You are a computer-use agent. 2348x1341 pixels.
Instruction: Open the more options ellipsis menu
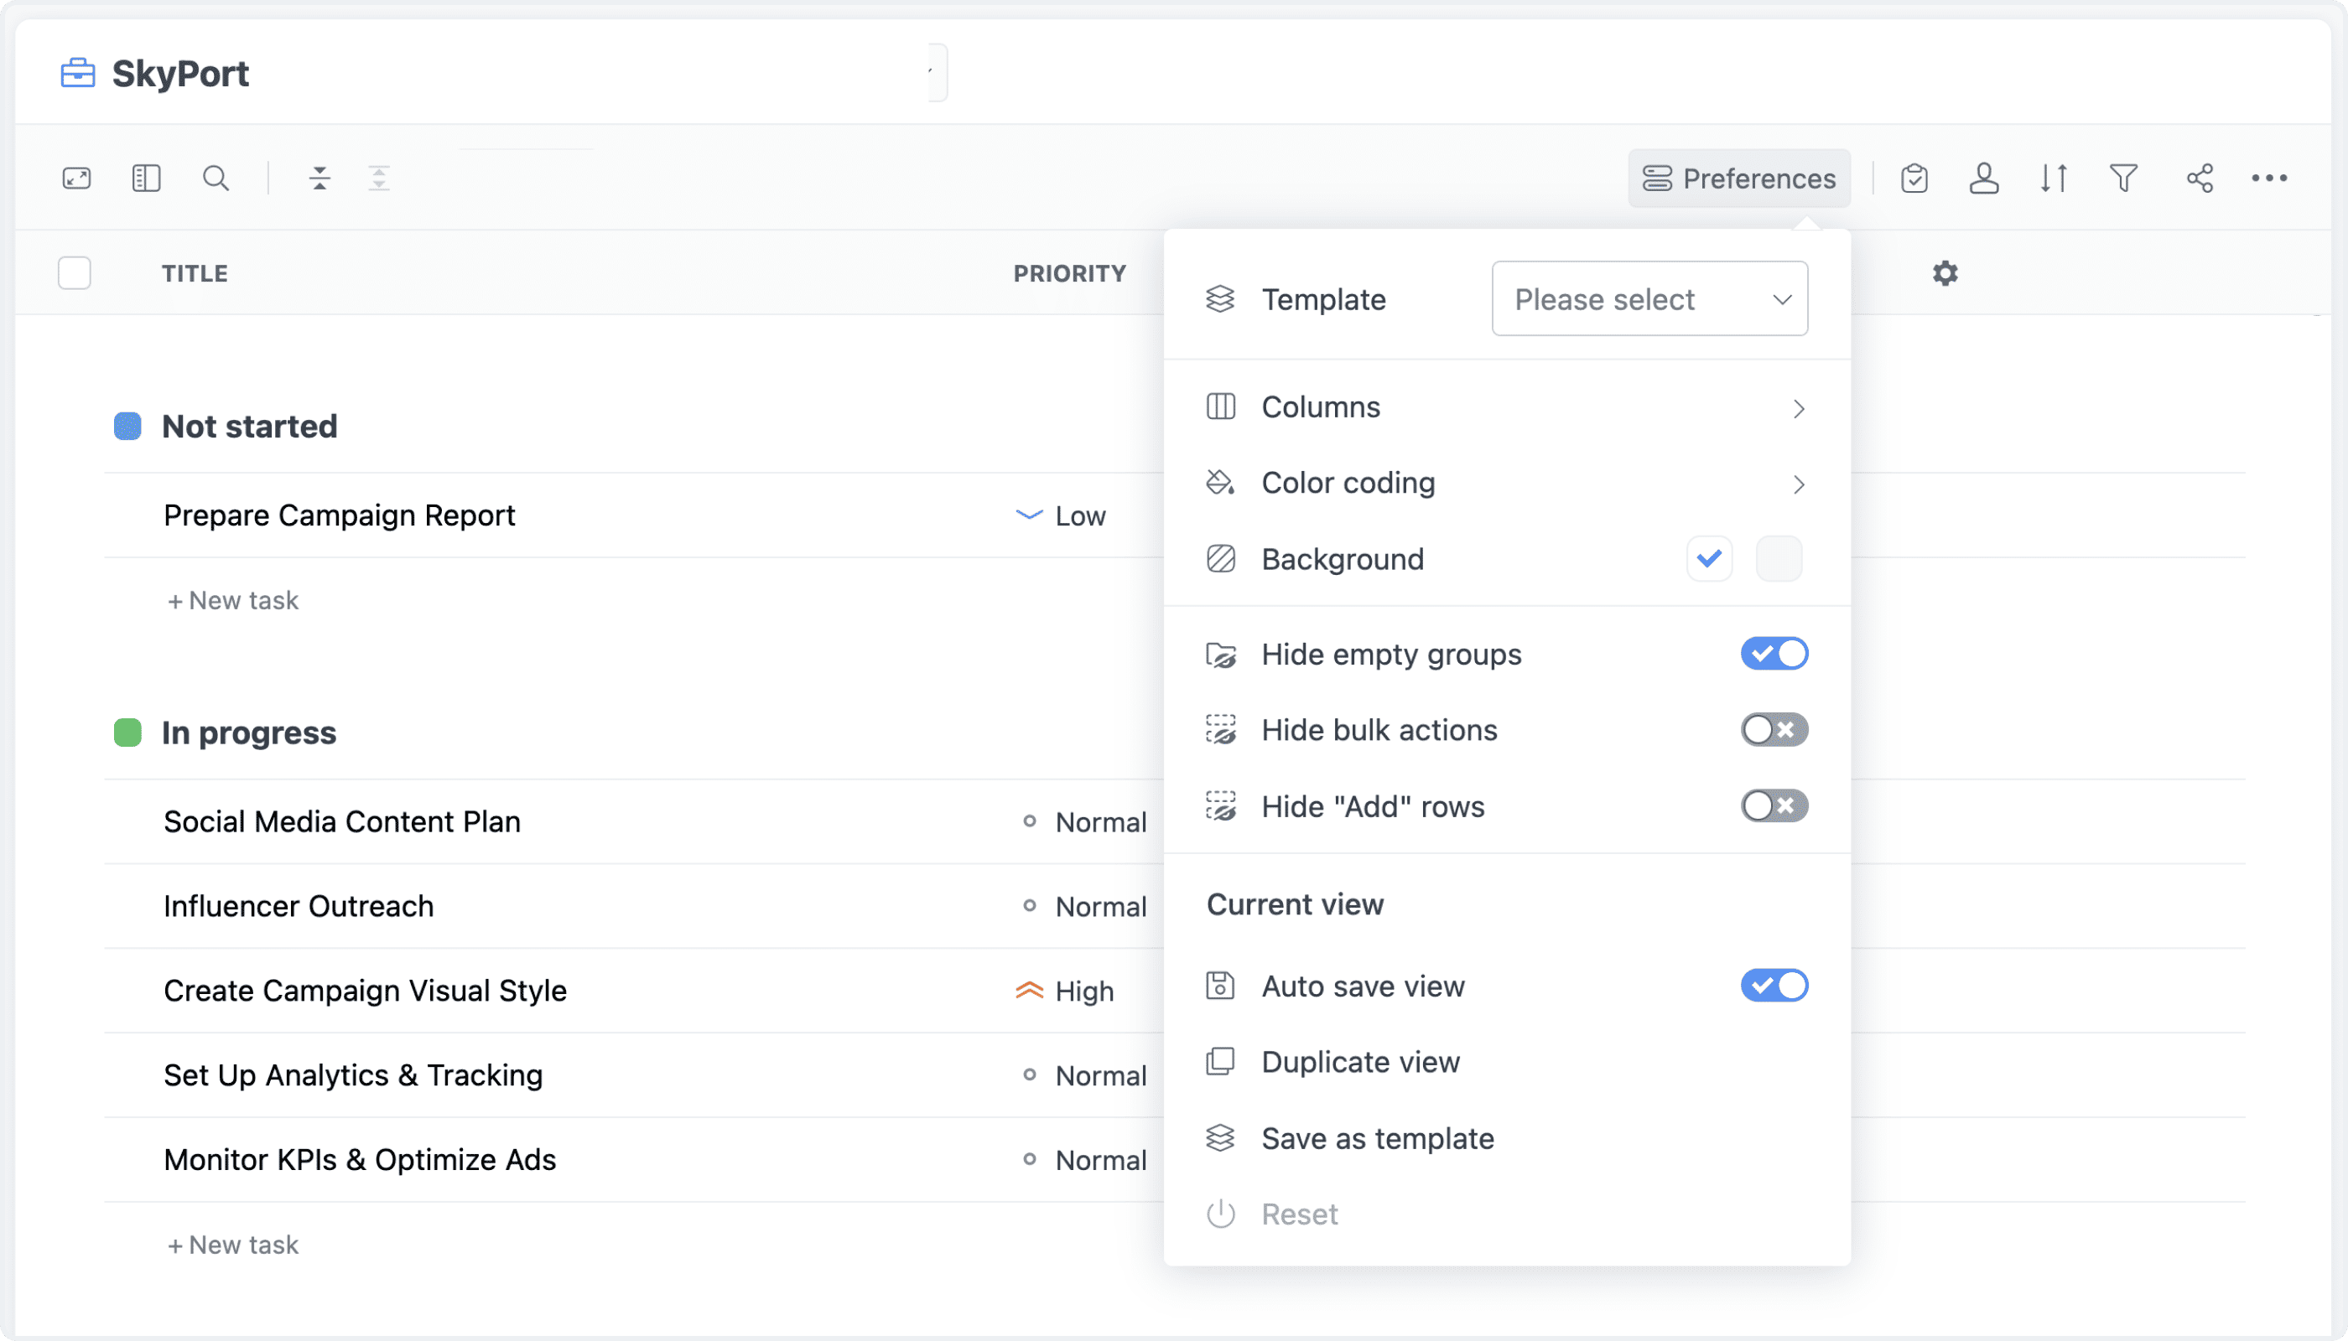pos(2270,178)
